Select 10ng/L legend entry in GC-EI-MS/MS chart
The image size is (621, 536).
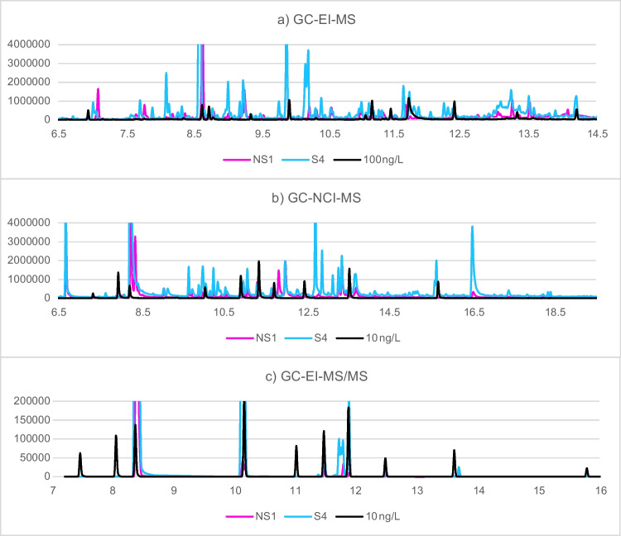[x=368, y=517]
